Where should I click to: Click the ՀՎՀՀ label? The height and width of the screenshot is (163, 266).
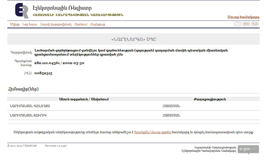[28, 73]
